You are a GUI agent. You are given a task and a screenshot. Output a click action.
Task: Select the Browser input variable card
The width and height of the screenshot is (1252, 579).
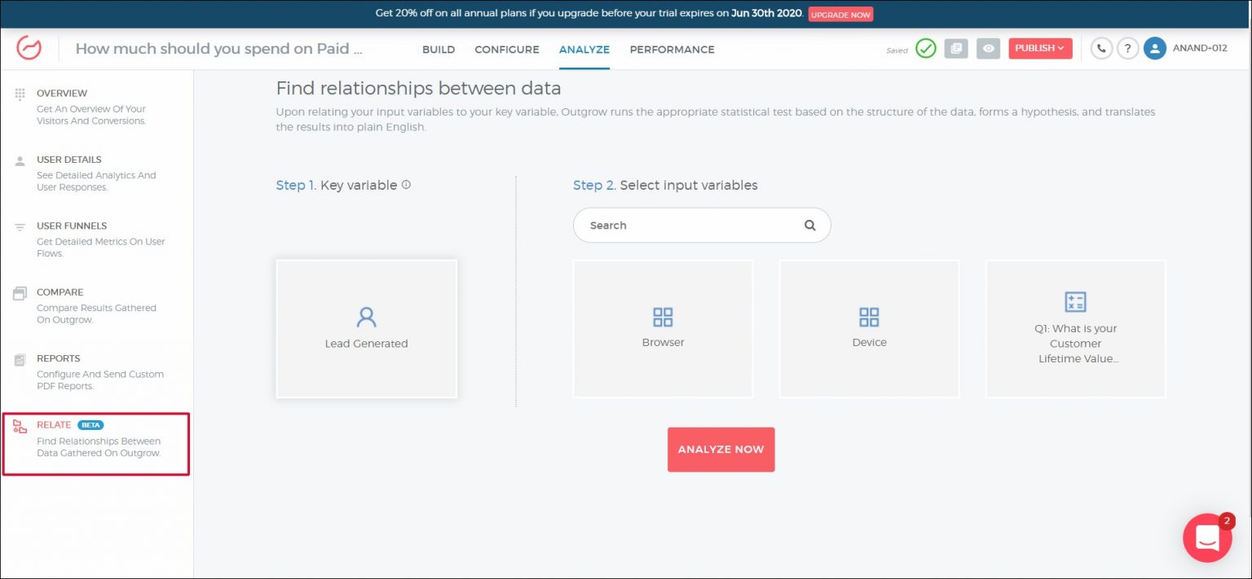click(663, 328)
